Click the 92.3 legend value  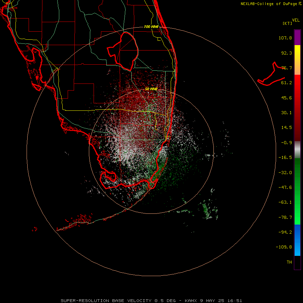click(x=287, y=53)
